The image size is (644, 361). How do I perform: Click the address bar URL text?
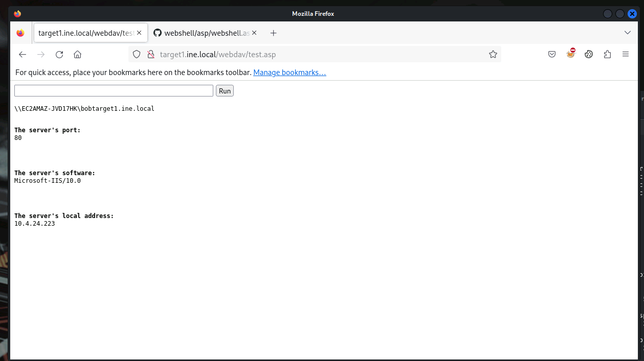(x=218, y=55)
